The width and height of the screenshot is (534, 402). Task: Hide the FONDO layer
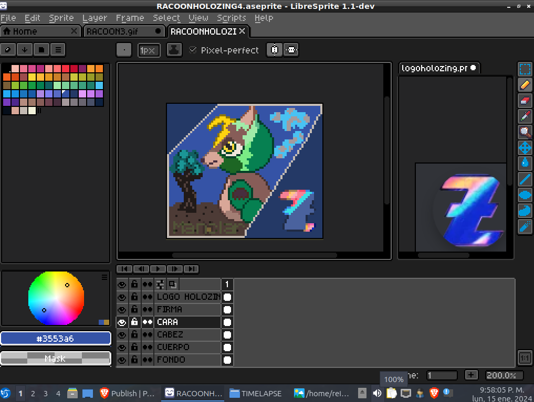pyautogui.click(x=122, y=360)
